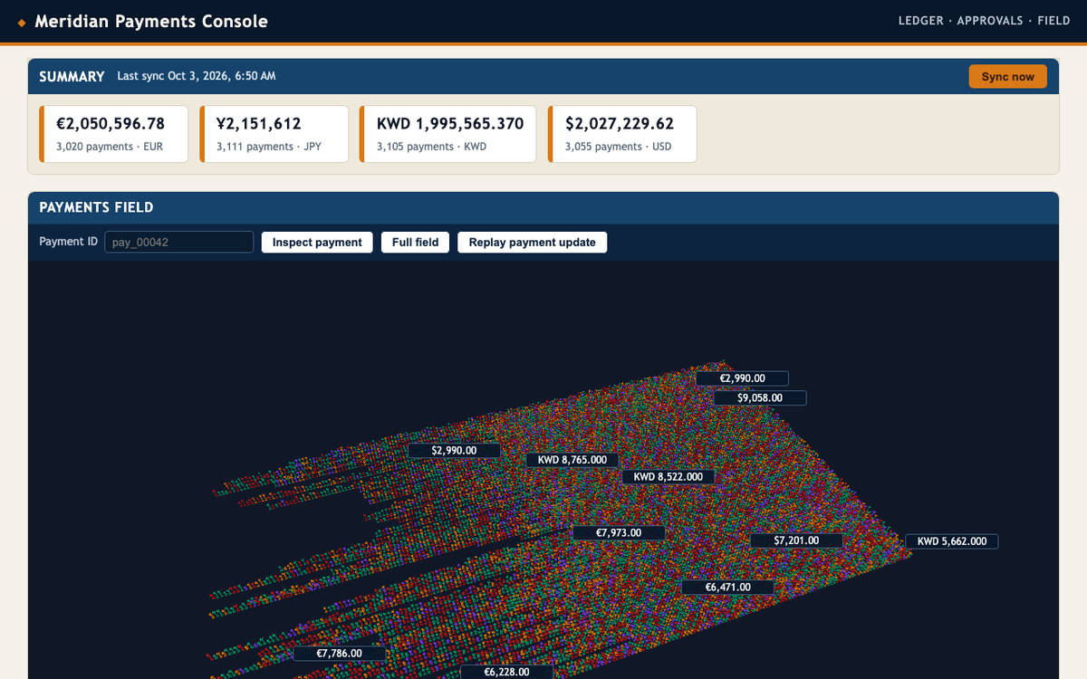Click the 3,111 payments · JPY text
This screenshot has height=679, width=1087.
(x=269, y=147)
